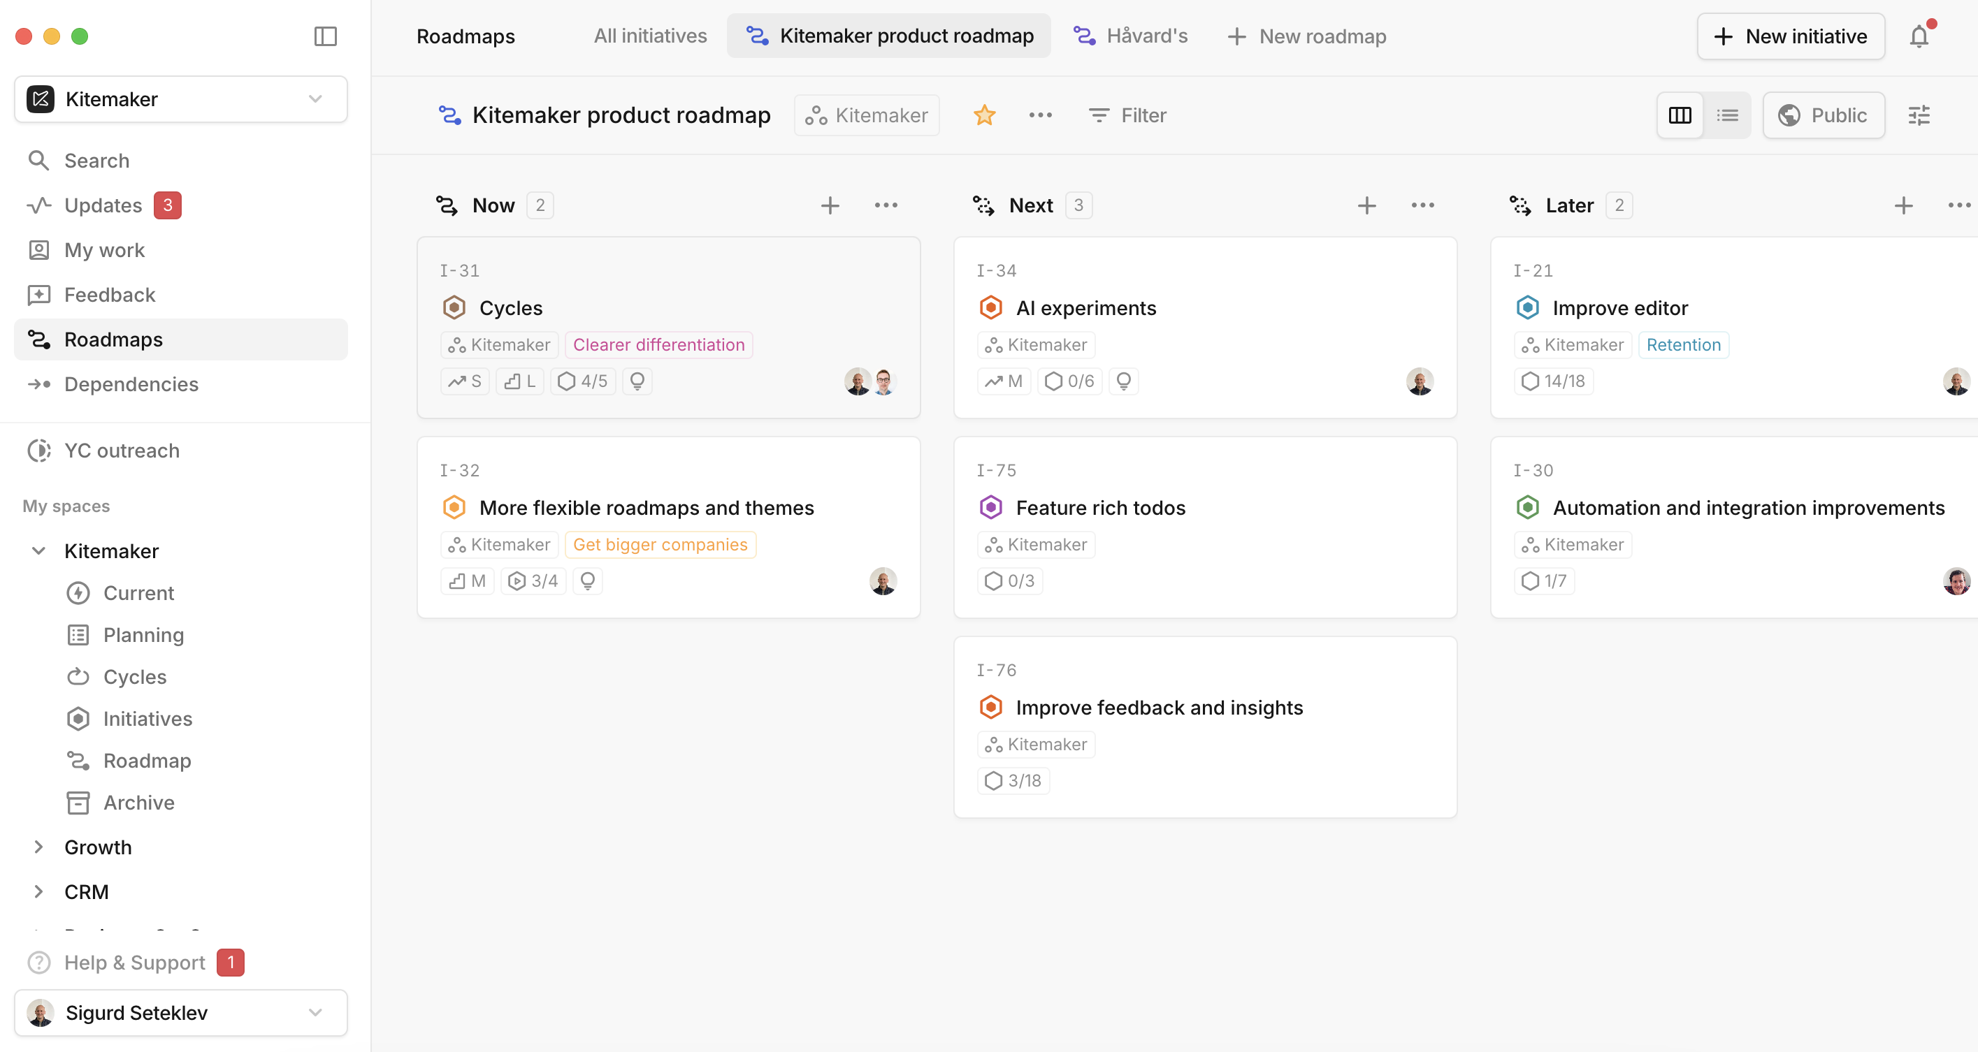Open Feedback section
Viewport: 1978px width, 1052px height.
180,295
